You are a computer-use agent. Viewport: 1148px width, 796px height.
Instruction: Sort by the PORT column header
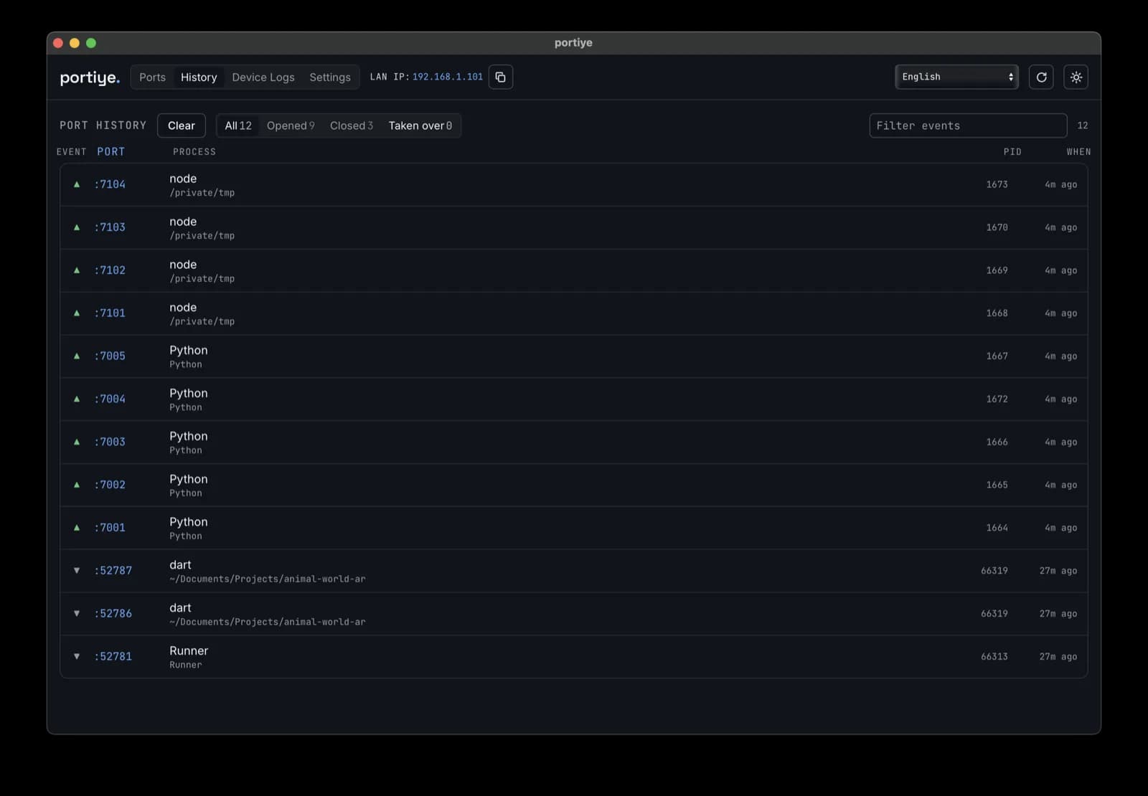[x=111, y=152]
